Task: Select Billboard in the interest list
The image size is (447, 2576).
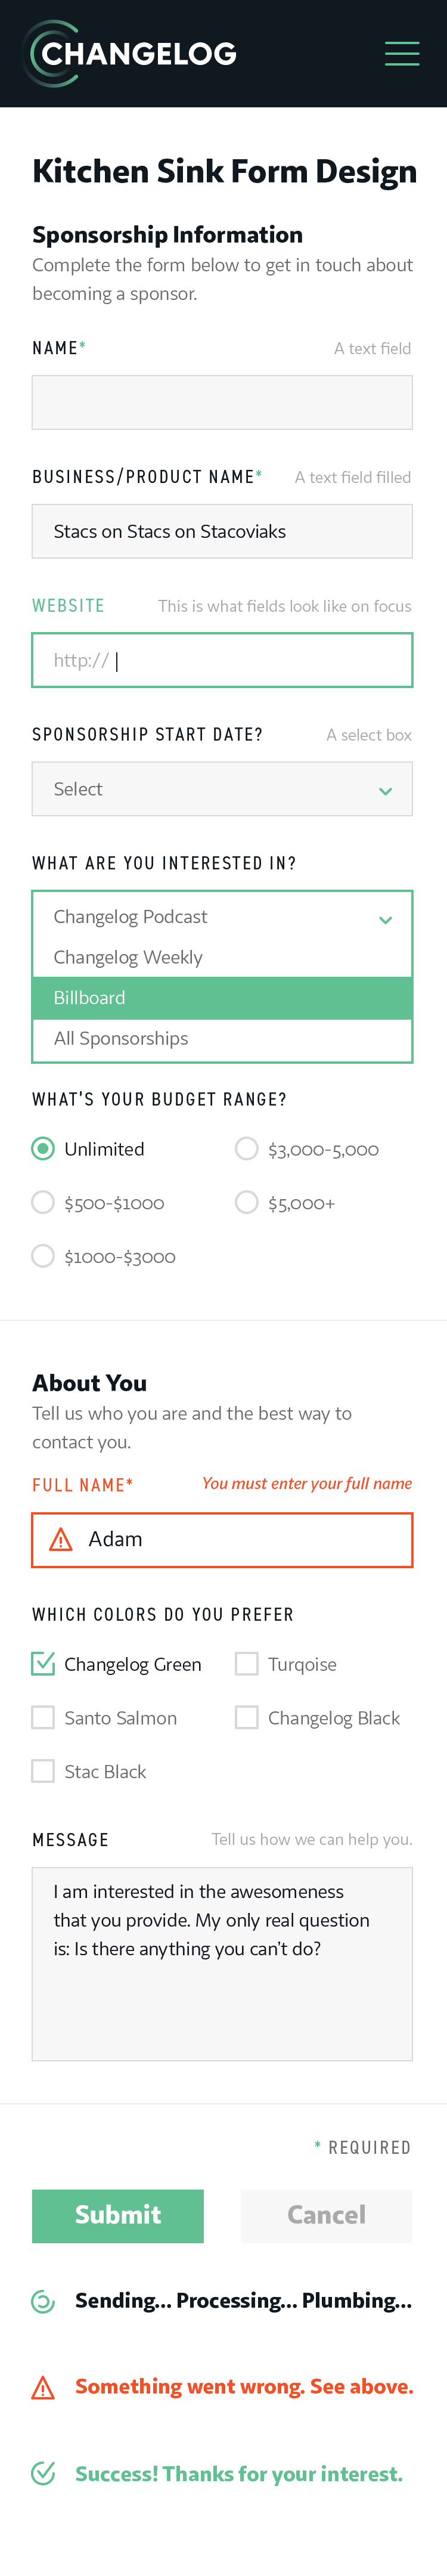Action: point(222,998)
